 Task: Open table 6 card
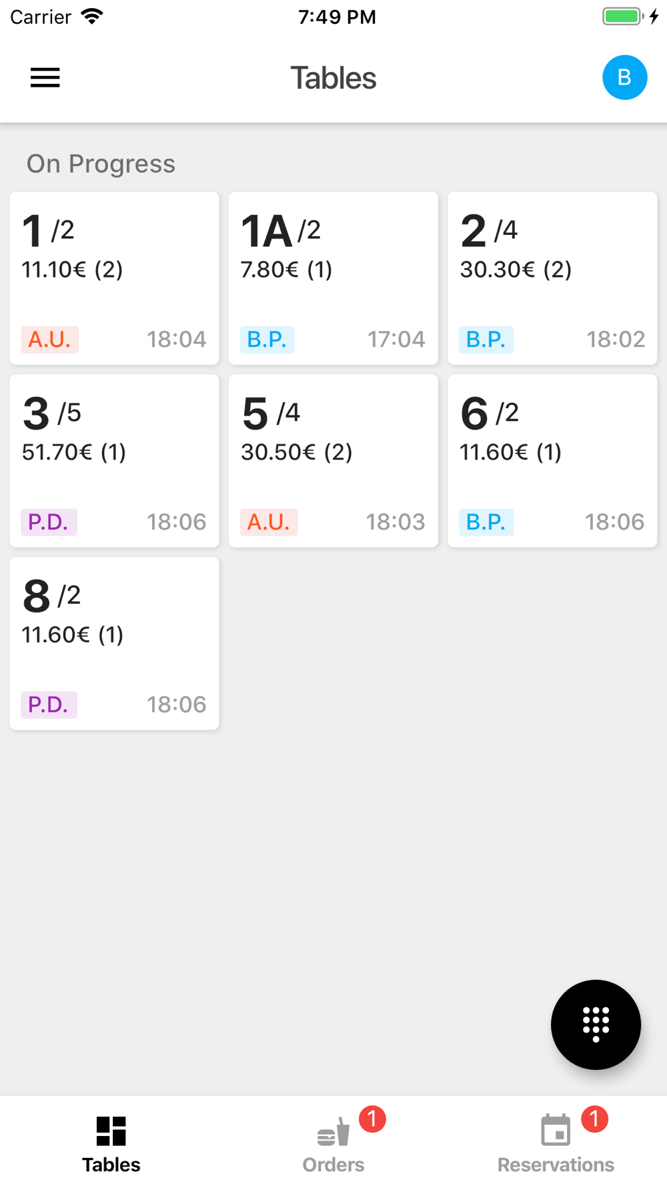point(552,461)
